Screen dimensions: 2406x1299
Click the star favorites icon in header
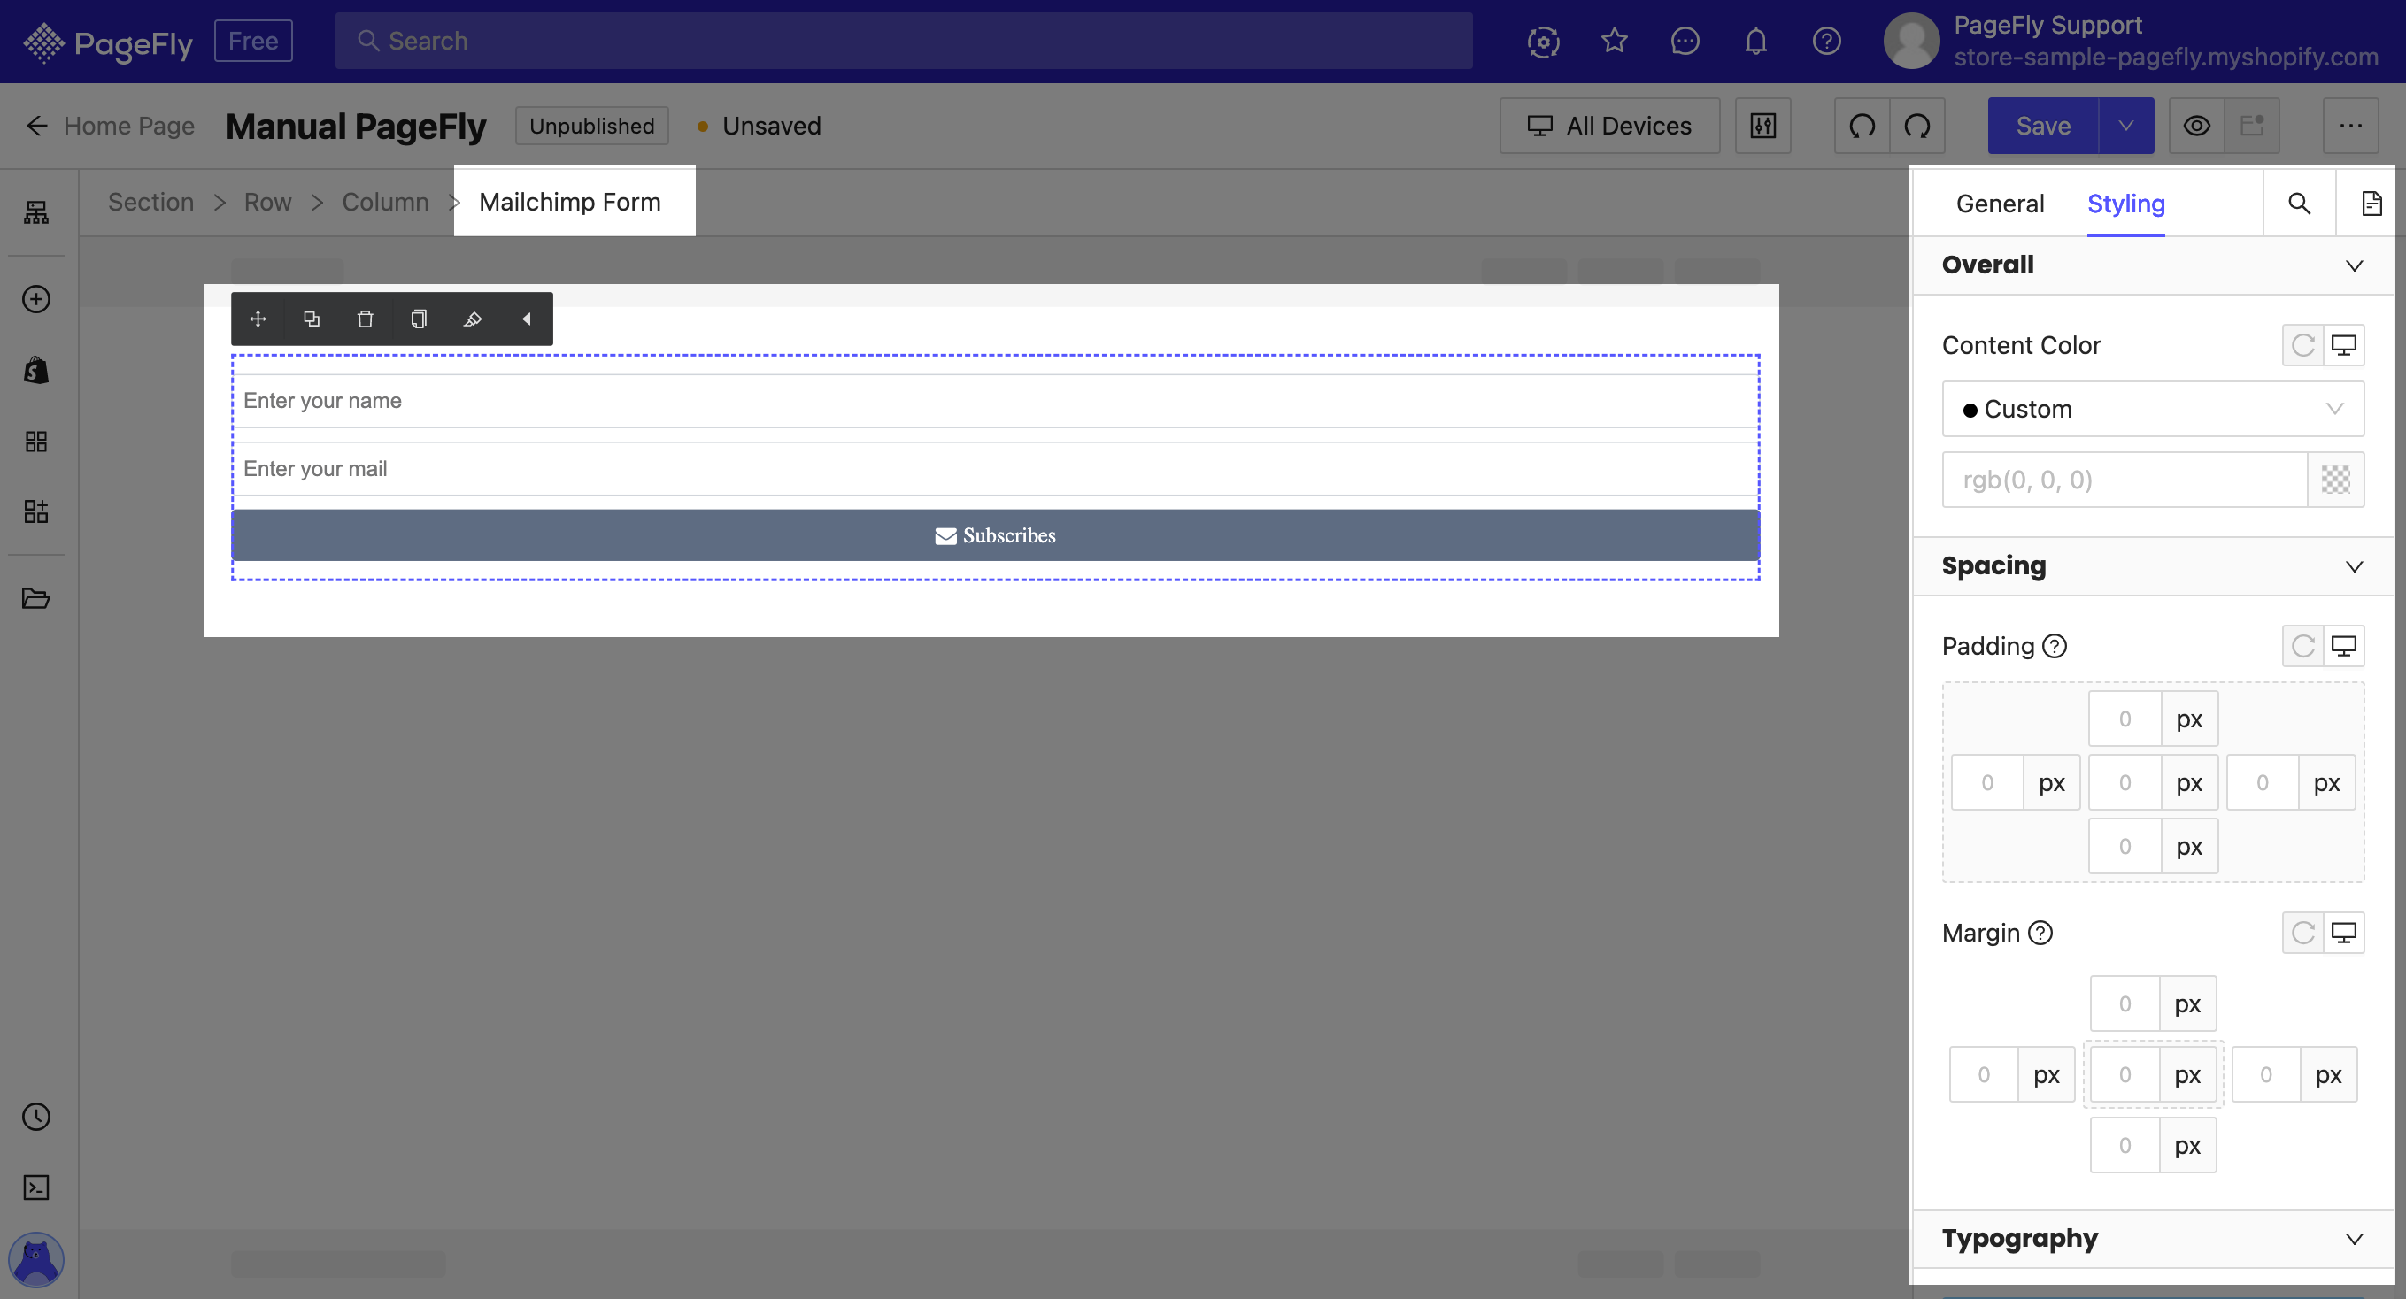coord(1615,41)
